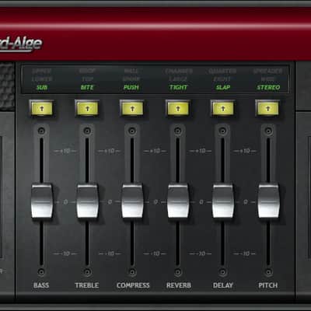
Task: Click the green SLAP mode text
Action: pyautogui.click(x=223, y=87)
